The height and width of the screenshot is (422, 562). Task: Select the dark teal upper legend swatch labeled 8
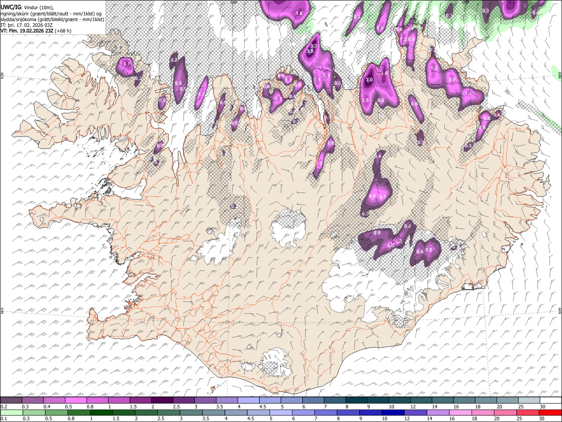pos(356,400)
